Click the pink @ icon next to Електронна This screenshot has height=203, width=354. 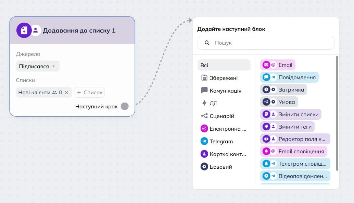pos(204,129)
